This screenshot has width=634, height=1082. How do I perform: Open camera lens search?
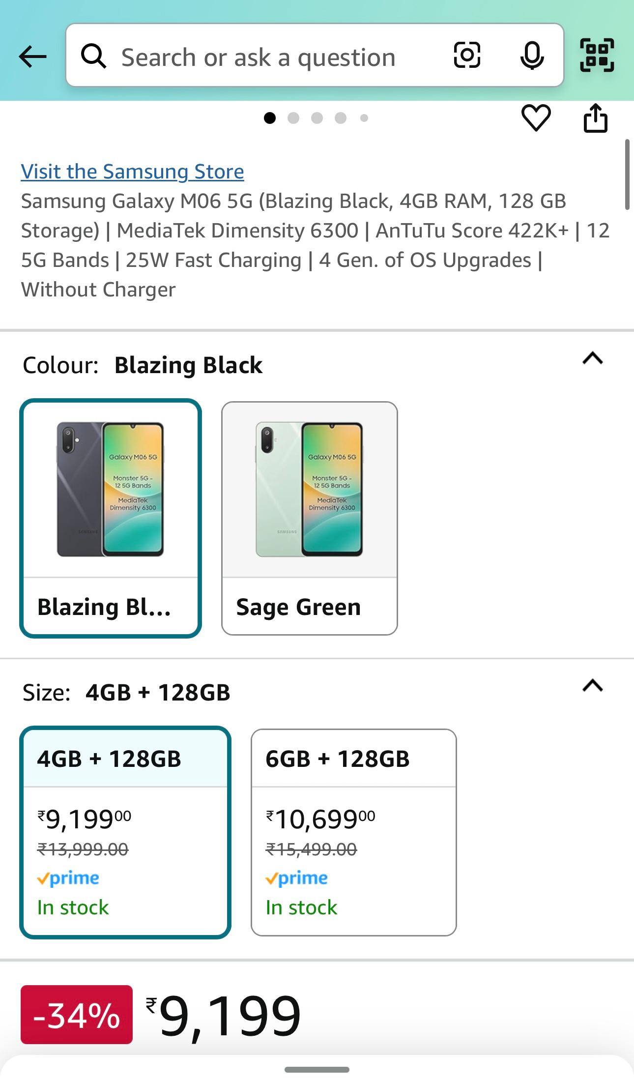[466, 55]
